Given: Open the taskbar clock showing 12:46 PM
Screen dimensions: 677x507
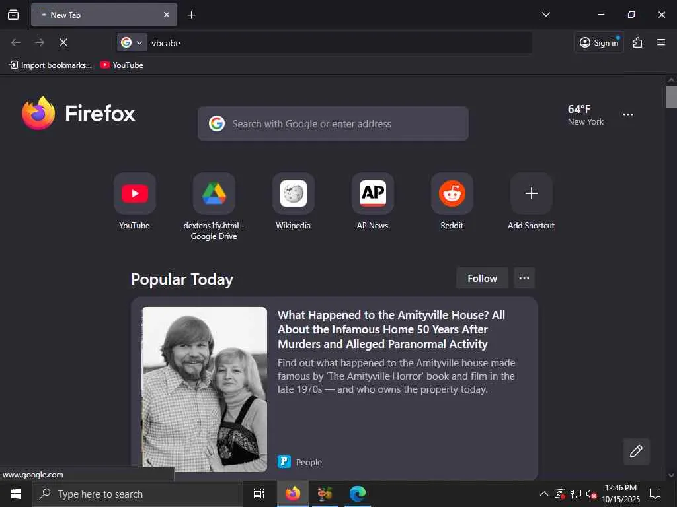Looking at the screenshot, I should pos(620,494).
